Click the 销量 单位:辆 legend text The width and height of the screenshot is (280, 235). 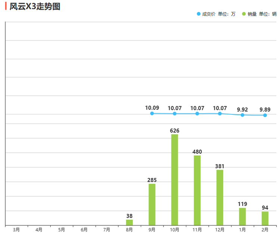coord(262,14)
